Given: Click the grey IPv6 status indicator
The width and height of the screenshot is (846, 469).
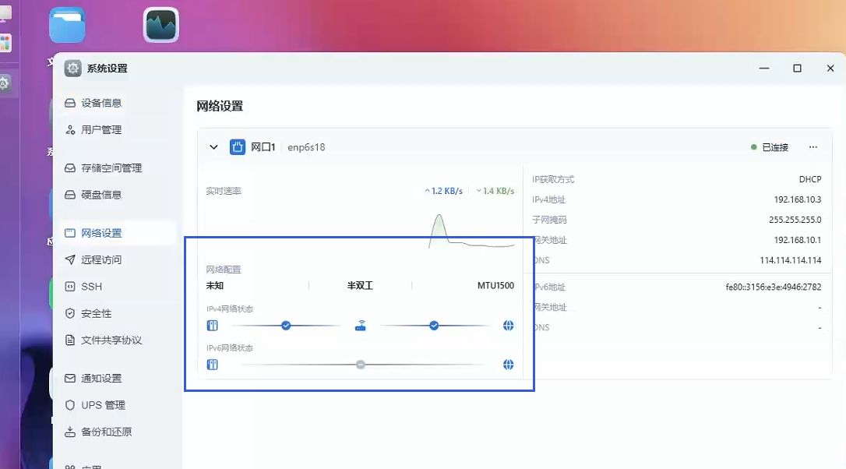Looking at the screenshot, I should (361, 365).
